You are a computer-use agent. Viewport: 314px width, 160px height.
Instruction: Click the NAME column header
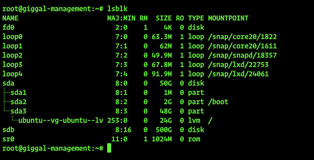(x=10, y=18)
